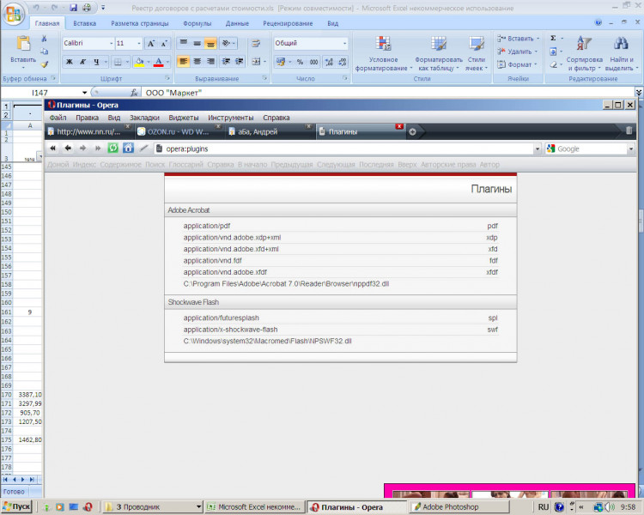Switch to the Вставка ribbon tab

pyautogui.click(x=85, y=23)
